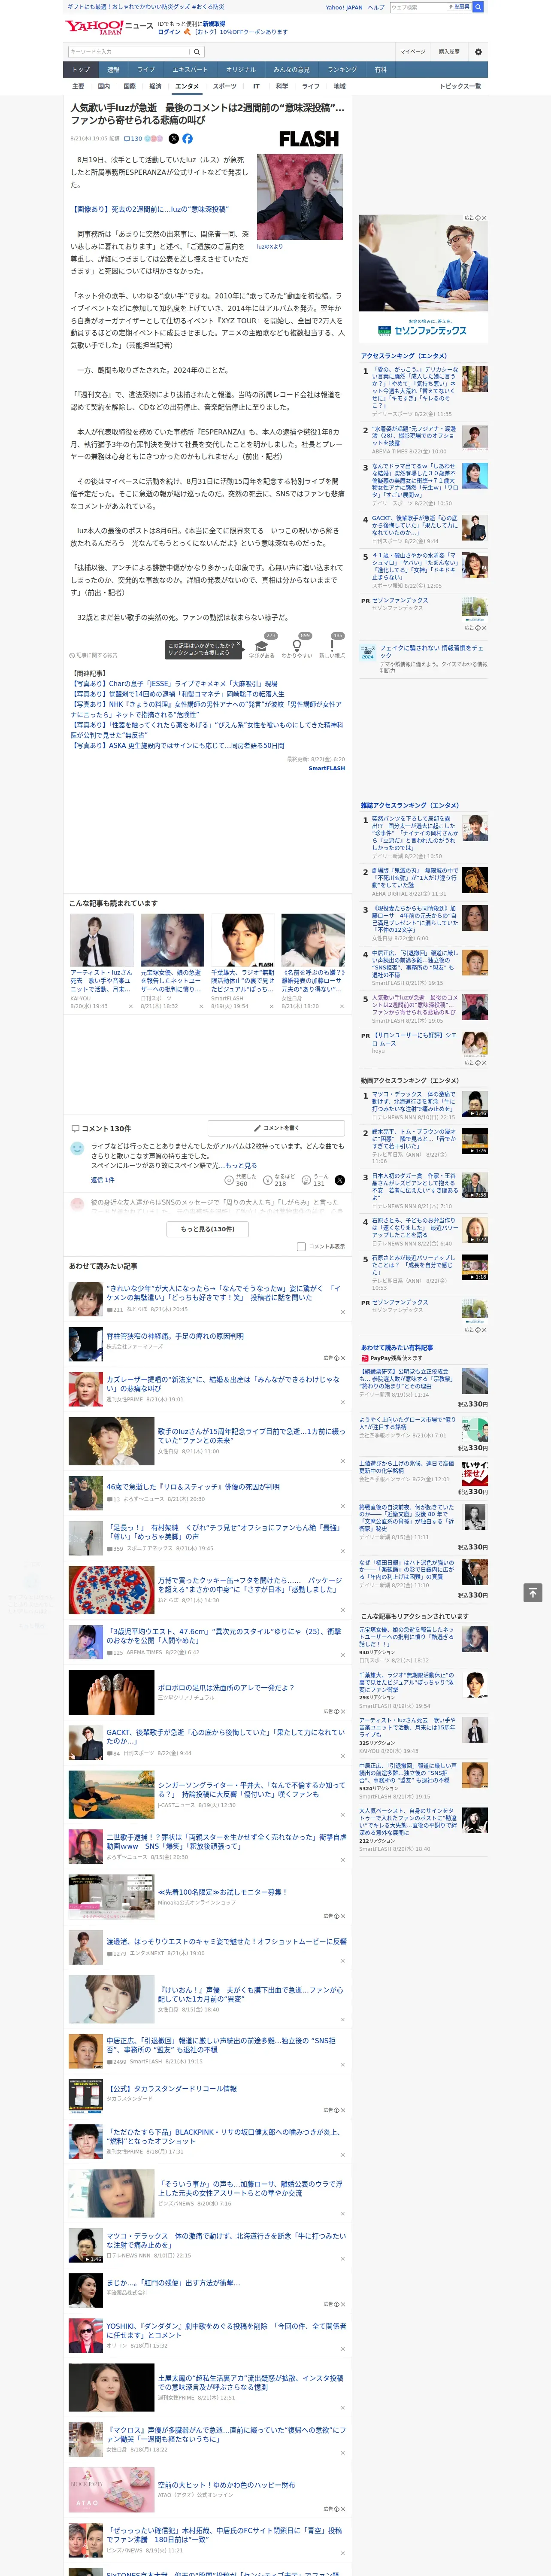
Task: Click ログイン link in header
Action: coord(169,32)
